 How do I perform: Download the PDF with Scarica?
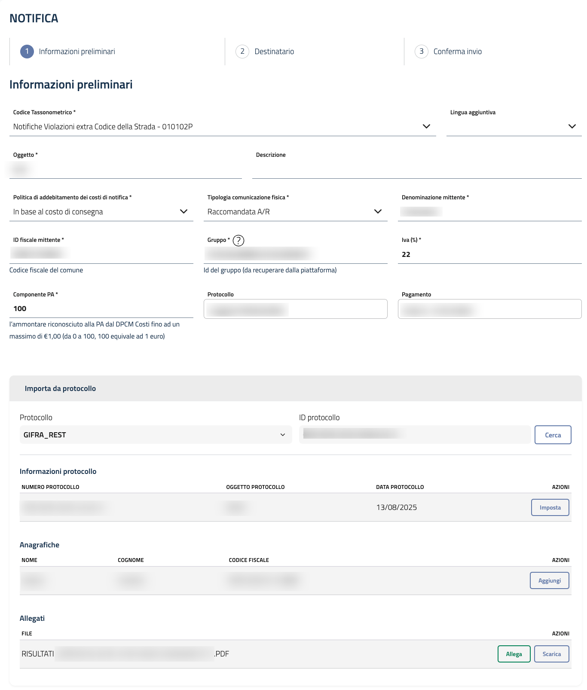pyautogui.click(x=551, y=654)
